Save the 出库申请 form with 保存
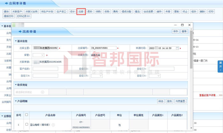 tap(176, 31)
